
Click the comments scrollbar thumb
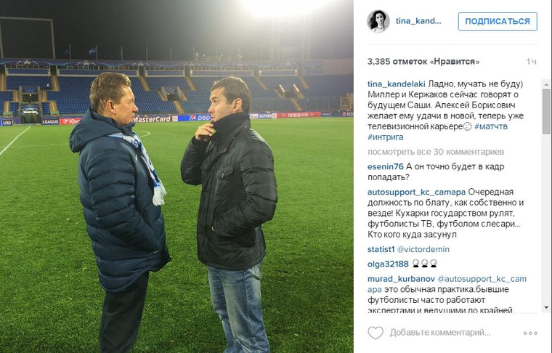pyautogui.click(x=546, y=111)
